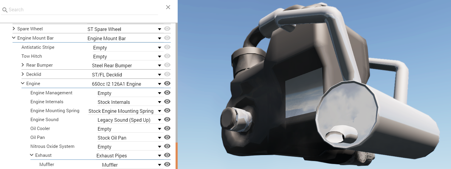The height and width of the screenshot is (169, 451).
Task: Select the Tow Hitch label
Action: [32, 56]
